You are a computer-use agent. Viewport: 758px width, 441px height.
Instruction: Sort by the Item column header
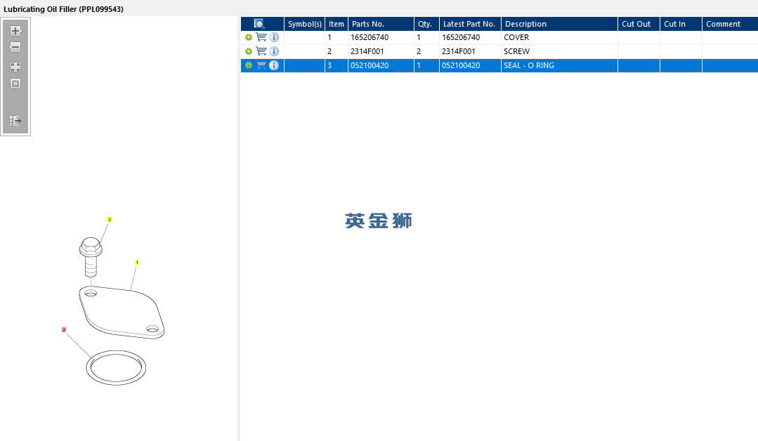(x=336, y=24)
